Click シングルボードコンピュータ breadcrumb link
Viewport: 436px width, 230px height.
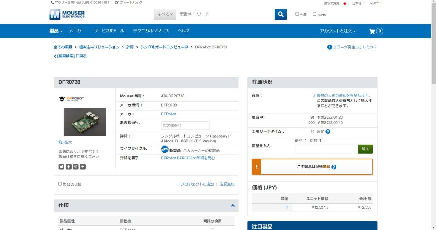point(164,47)
